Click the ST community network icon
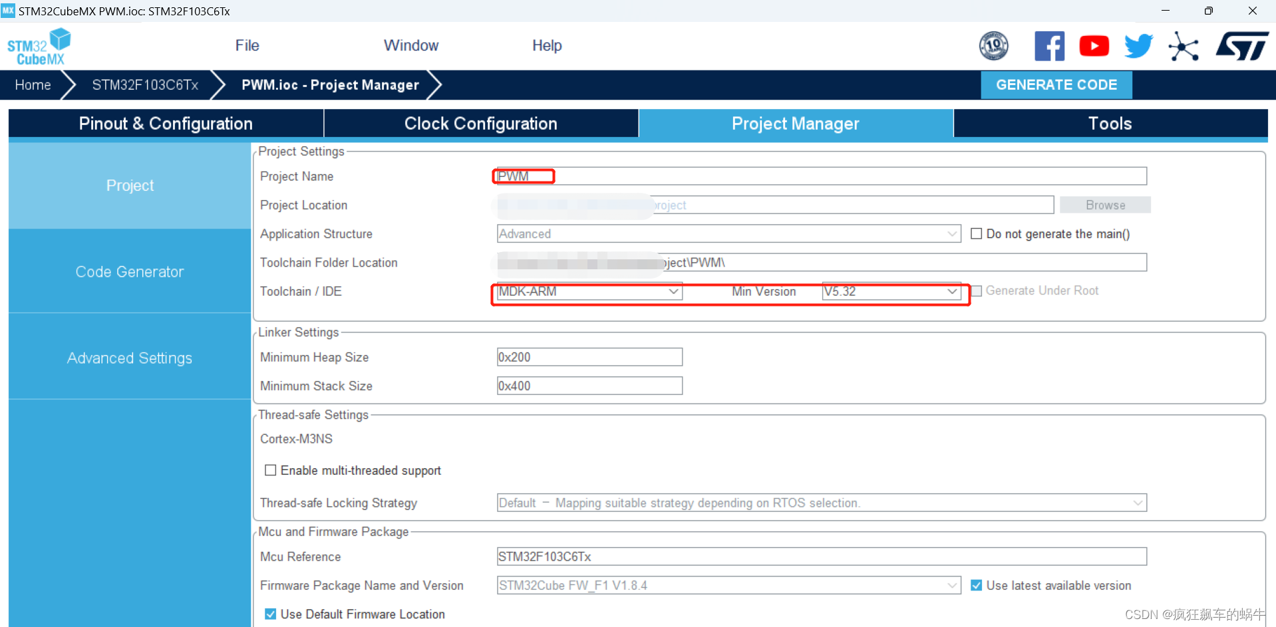This screenshot has height=627, width=1276. (1183, 47)
